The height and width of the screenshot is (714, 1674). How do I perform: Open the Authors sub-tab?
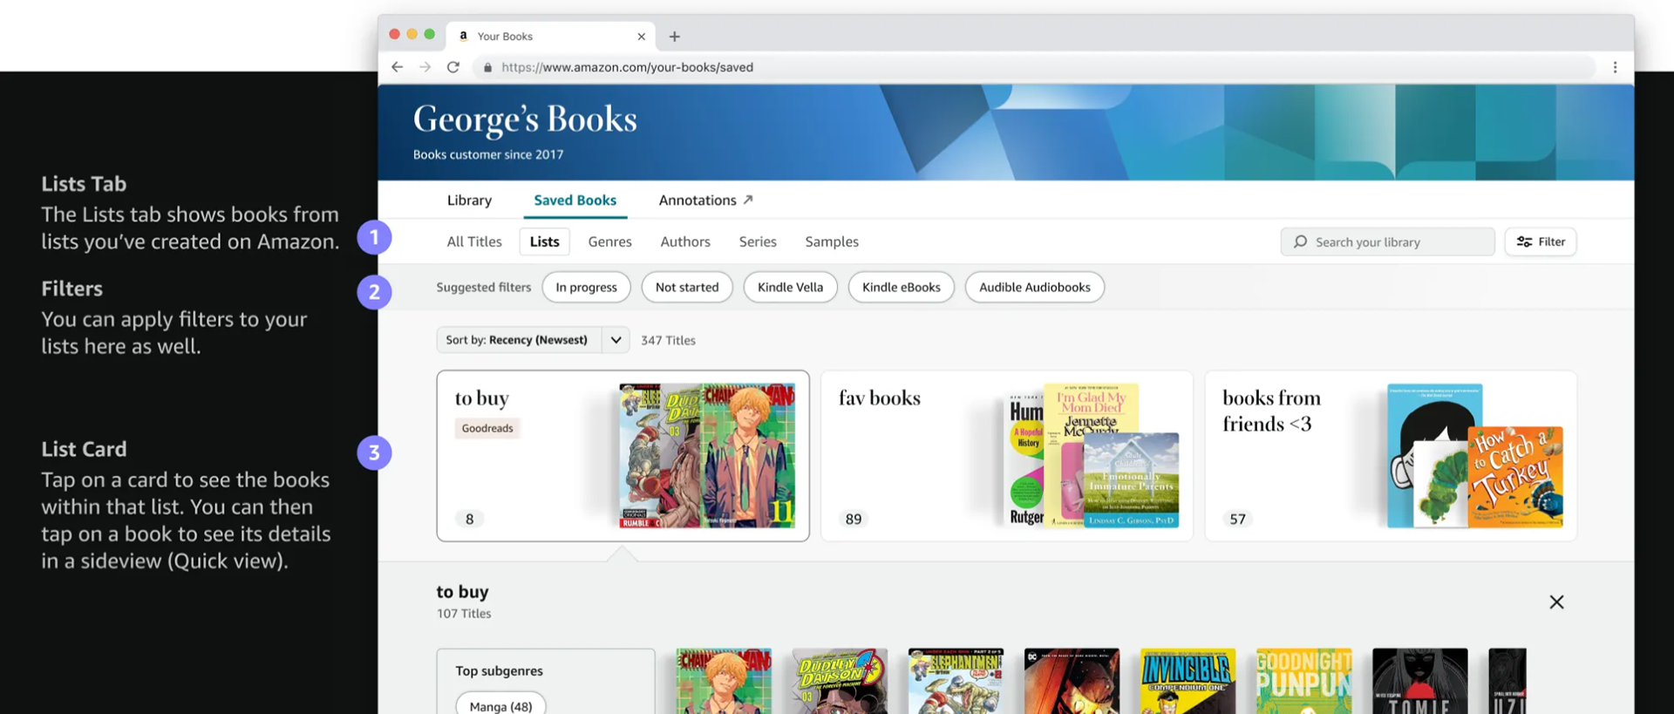[685, 241]
